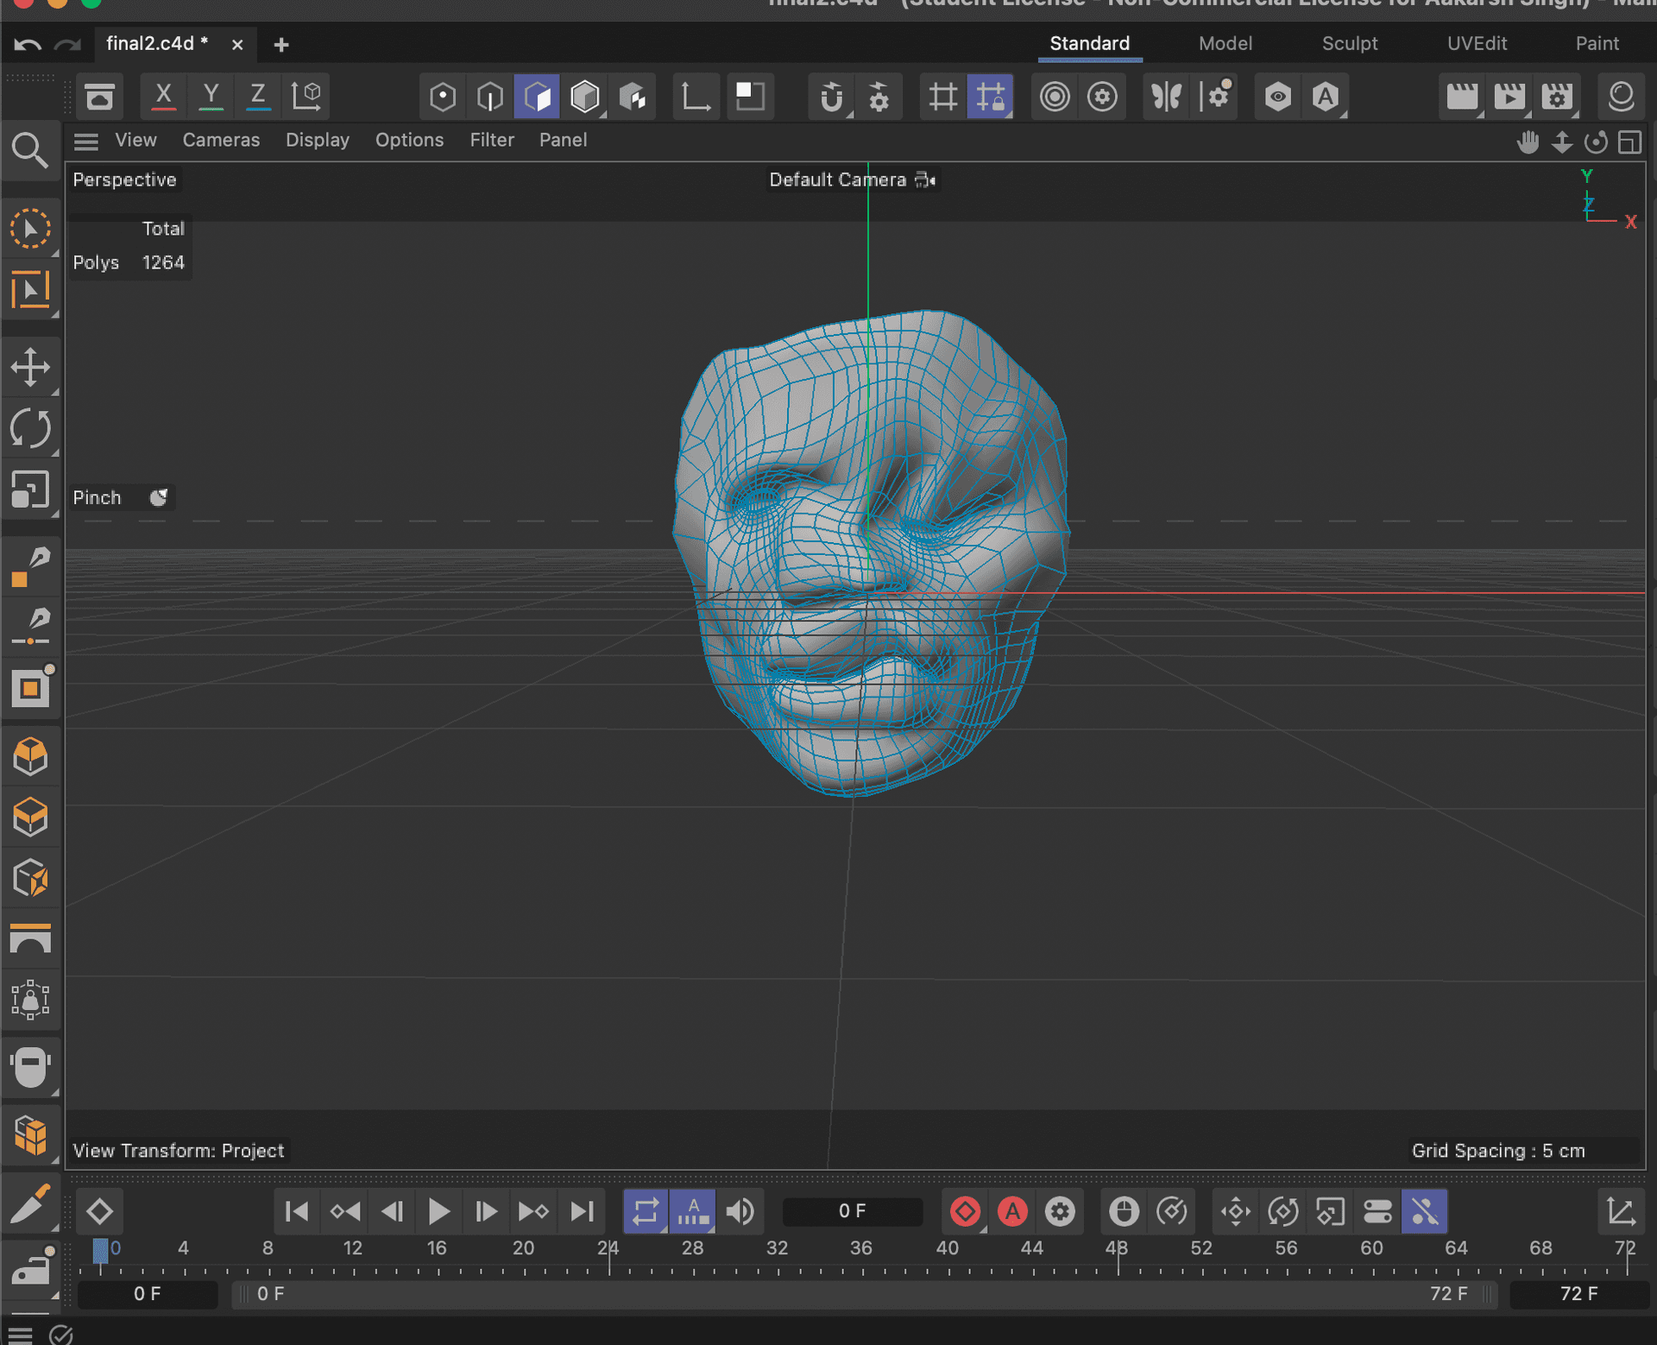Enable Axis mode icon
The image size is (1657, 1345).
pyautogui.click(x=696, y=97)
